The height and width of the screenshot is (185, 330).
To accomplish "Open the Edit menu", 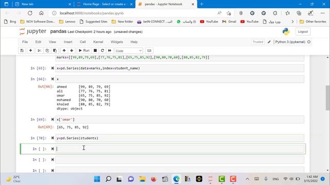I will [x=38, y=42].
